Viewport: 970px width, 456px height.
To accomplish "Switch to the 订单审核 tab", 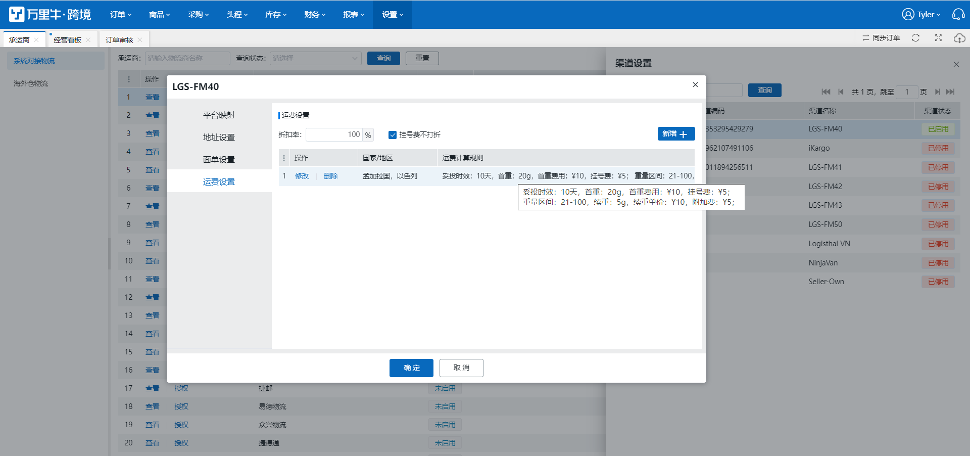I will pyautogui.click(x=119, y=40).
